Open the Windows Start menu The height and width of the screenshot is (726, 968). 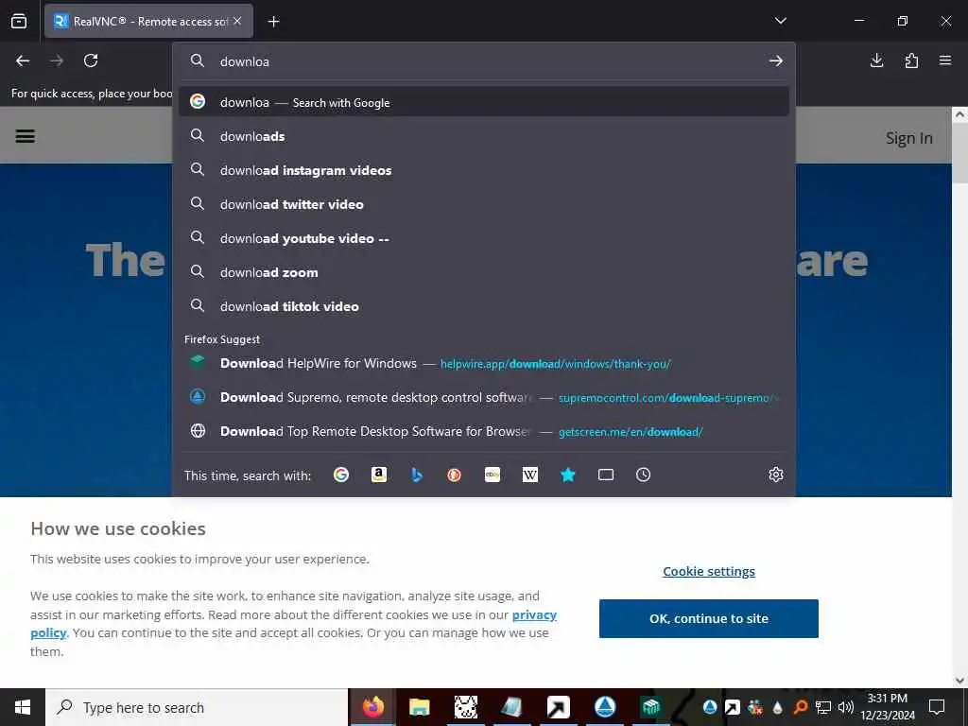(23, 707)
